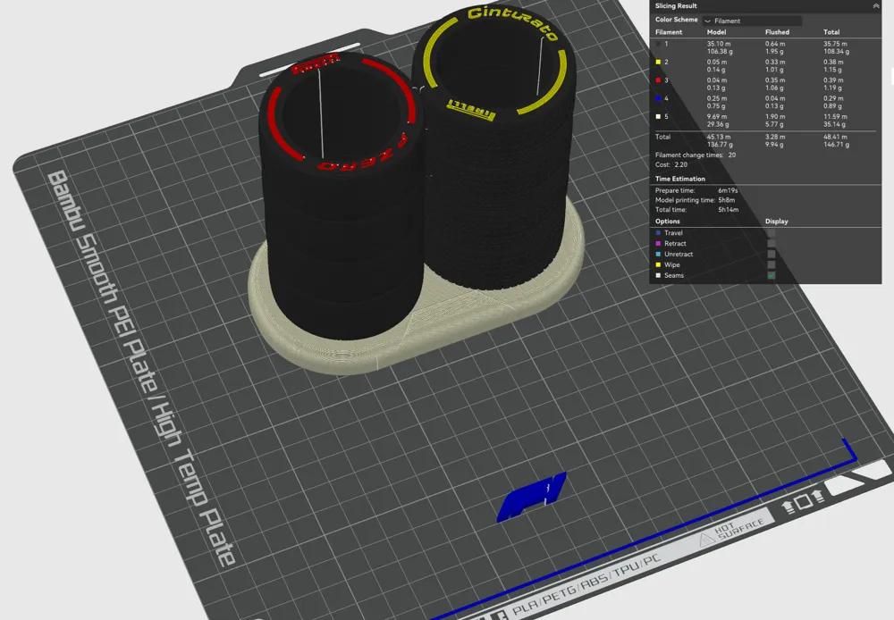This screenshot has height=620, width=894.
Task: Click the 108.34 g total value
Action: tap(836, 52)
